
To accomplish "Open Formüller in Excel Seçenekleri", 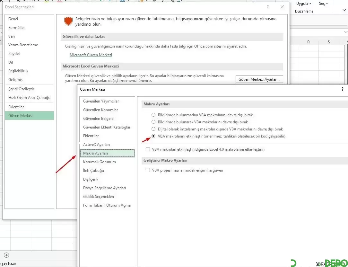I will [x=29, y=28].
